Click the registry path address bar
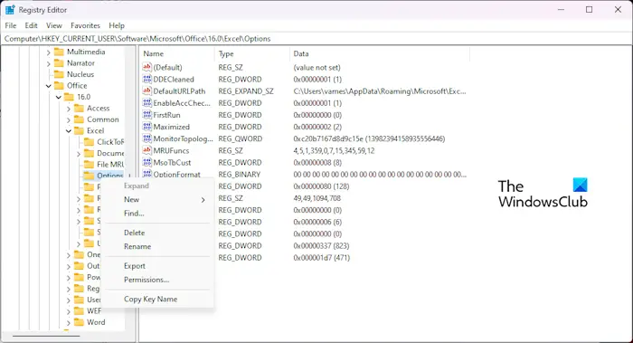 click(x=316, y=39)
